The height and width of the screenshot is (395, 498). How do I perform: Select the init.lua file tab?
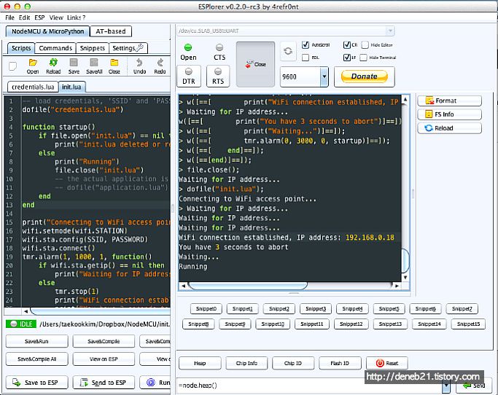71,87
